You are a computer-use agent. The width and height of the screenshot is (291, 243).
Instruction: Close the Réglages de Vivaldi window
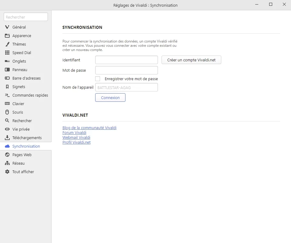click(284, 4)
